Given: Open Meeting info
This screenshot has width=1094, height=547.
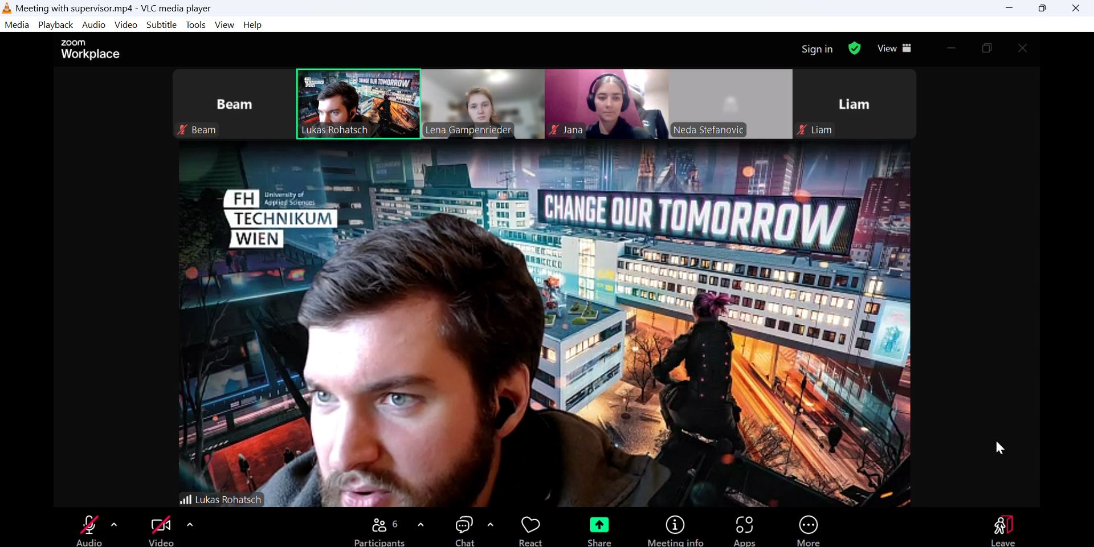Looking at the screenshot, I should 676,530.
